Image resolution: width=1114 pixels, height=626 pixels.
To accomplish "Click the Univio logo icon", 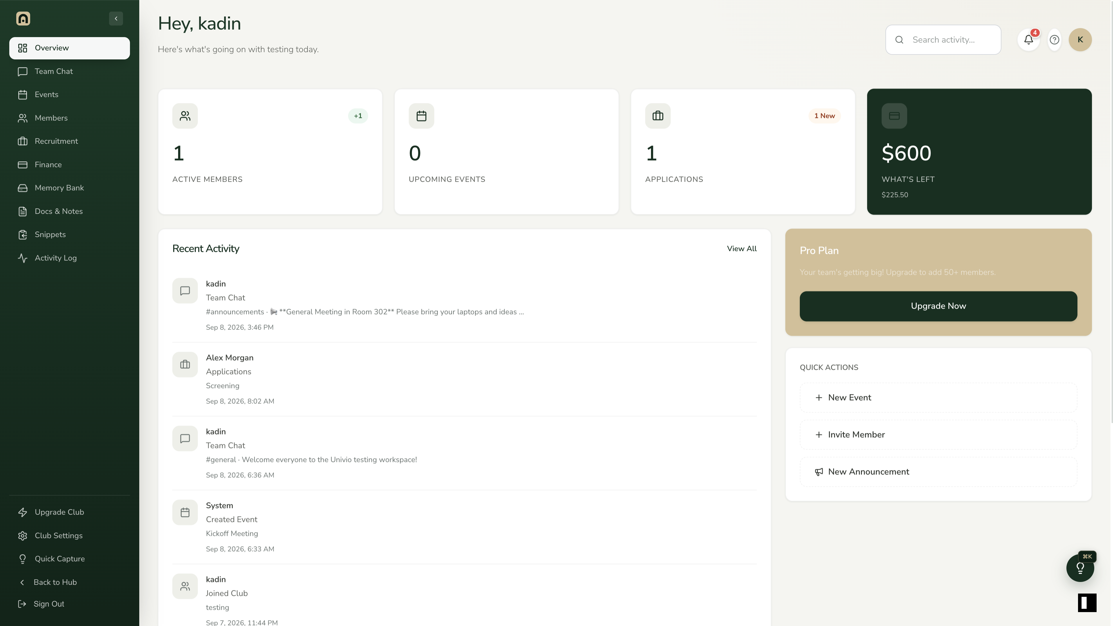I will [x=23, y=19].
